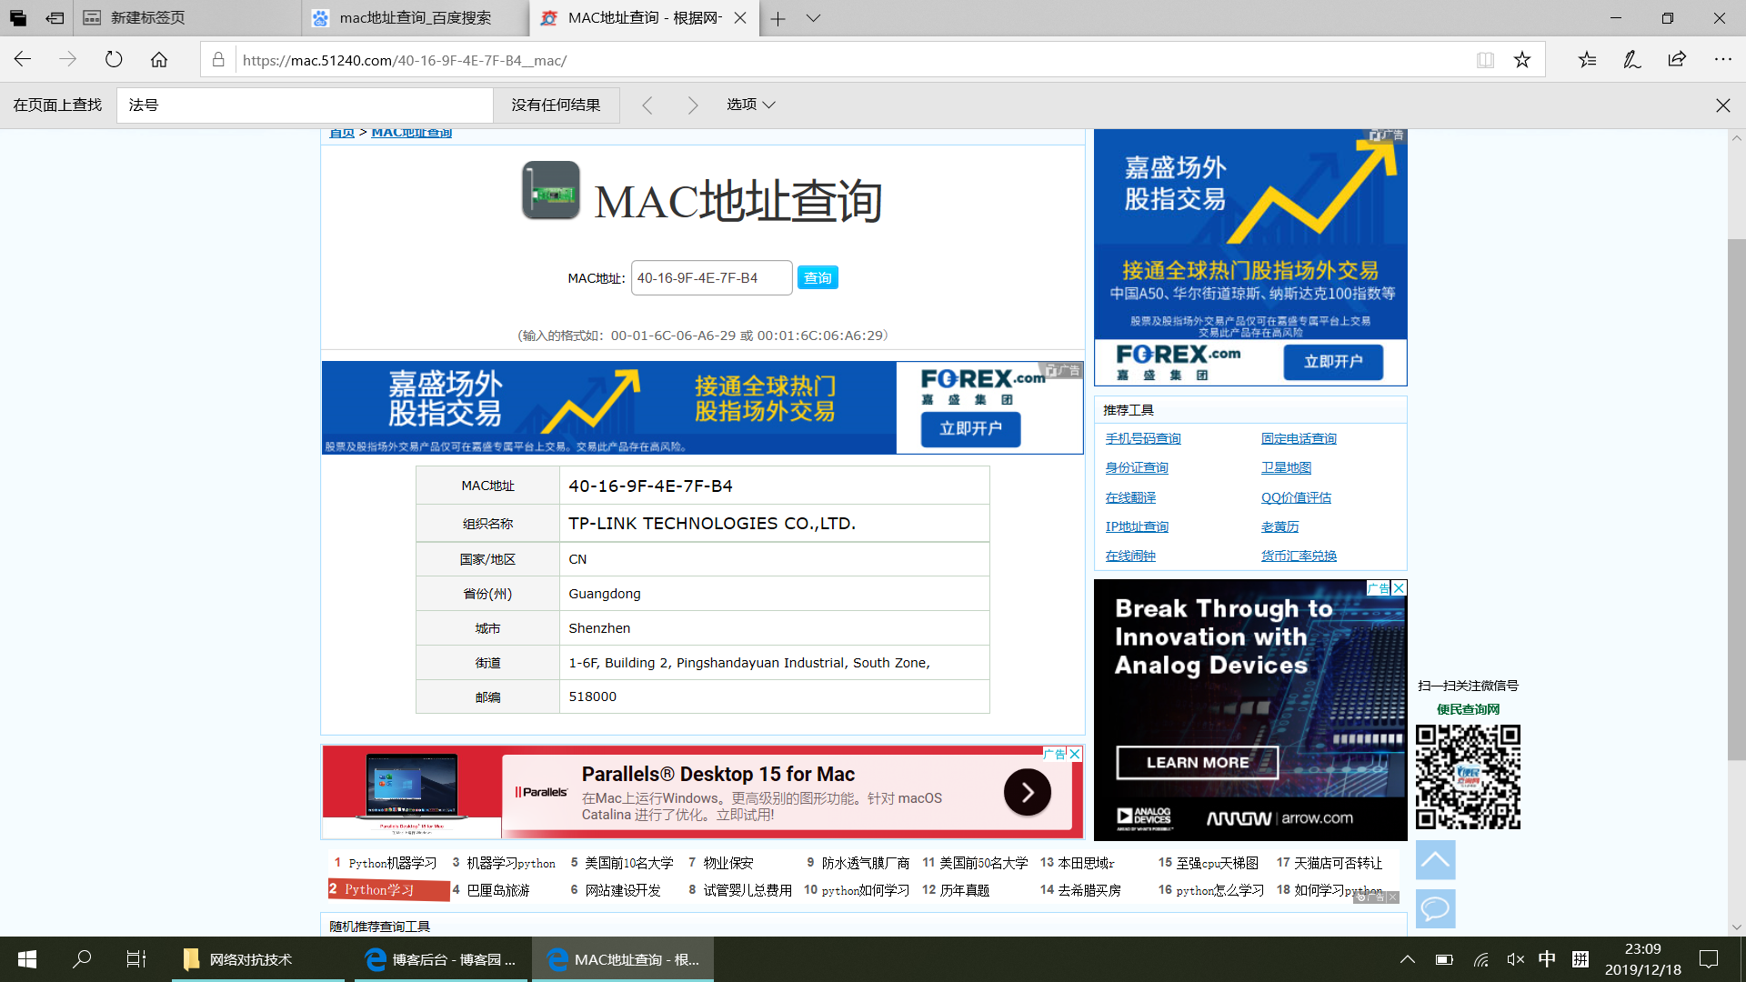Click the blue 查询 button

[x=817, y=278]
